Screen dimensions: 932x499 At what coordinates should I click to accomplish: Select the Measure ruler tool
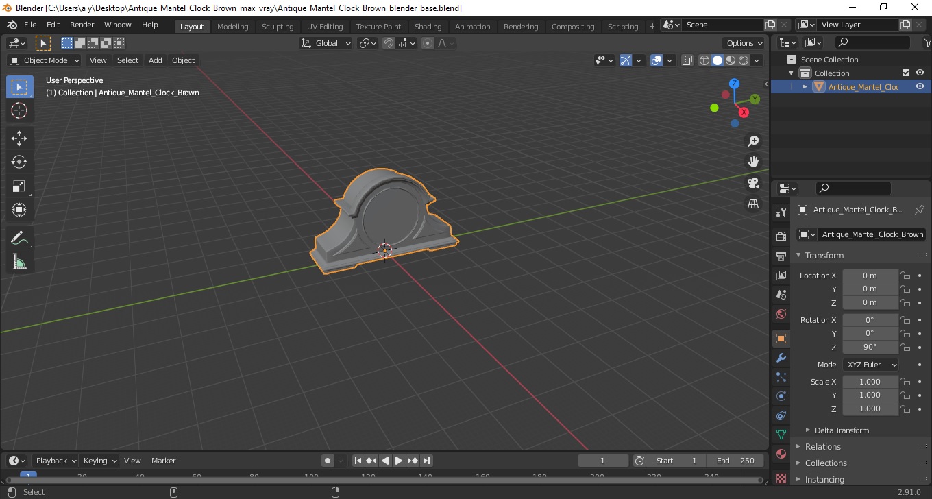click(19, 262)
